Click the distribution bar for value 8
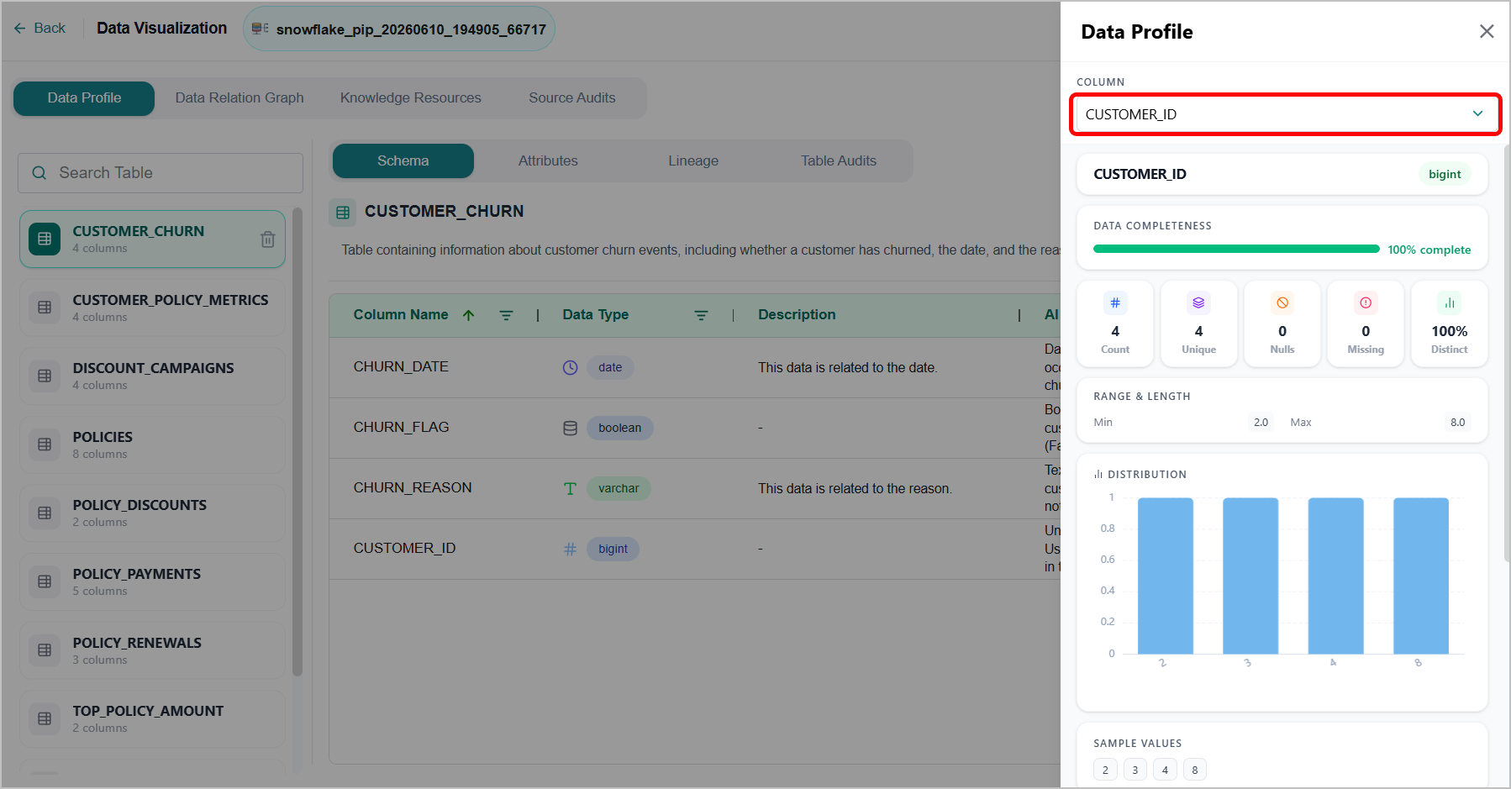 click(1421, 576)
